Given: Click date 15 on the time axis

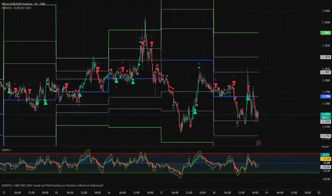Looking at the screenshot, I should pyautogui.click(x=57, y=192).
